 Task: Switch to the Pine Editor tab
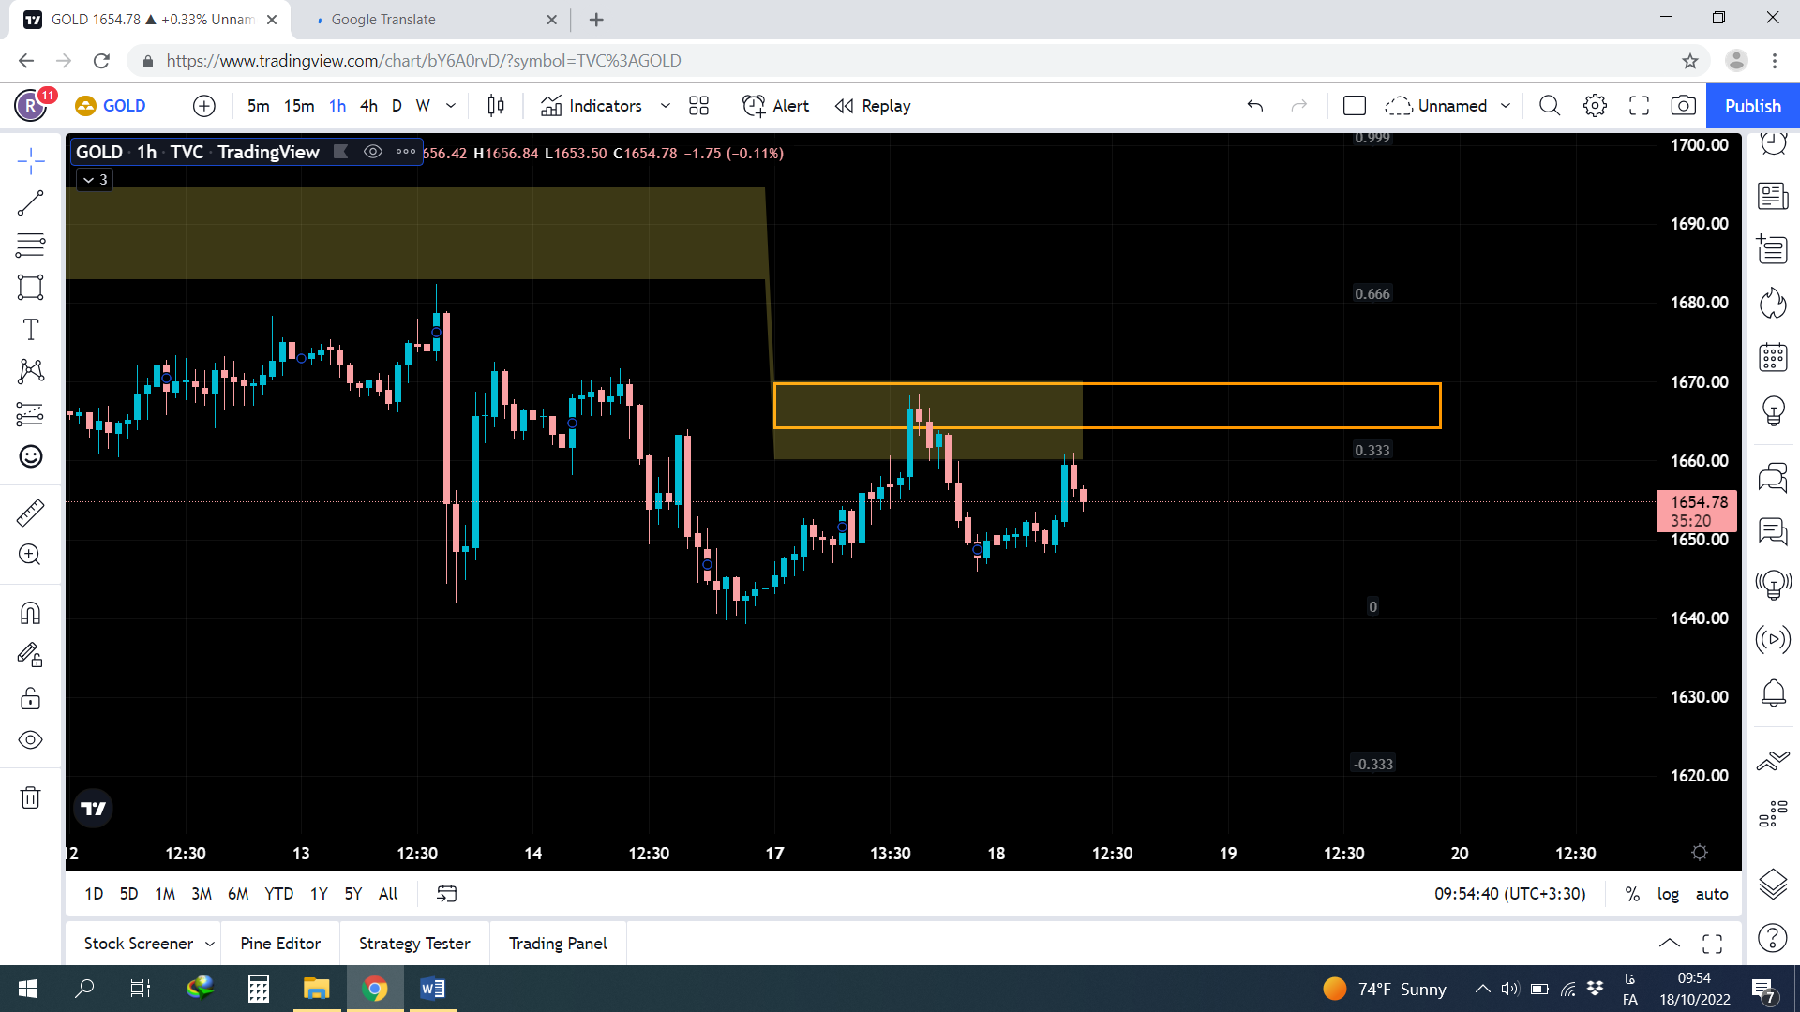click(280, 944)
